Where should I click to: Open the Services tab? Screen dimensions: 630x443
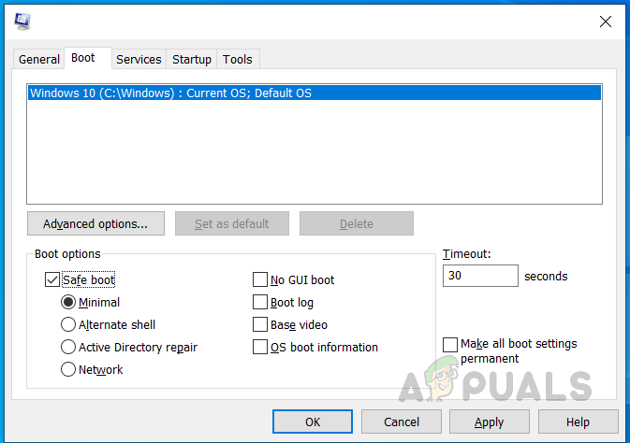coord(139,60)
